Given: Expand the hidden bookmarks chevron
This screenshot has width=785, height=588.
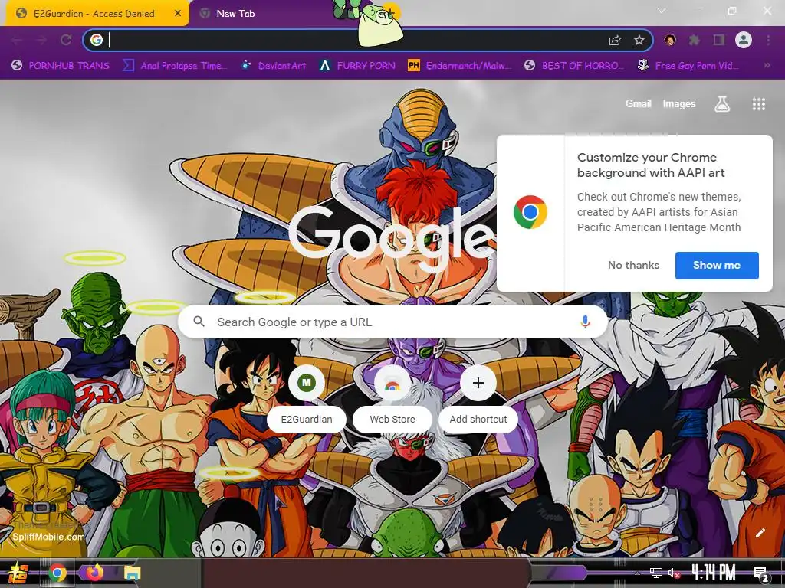Looking at the screenshot, I should point(767,66).
